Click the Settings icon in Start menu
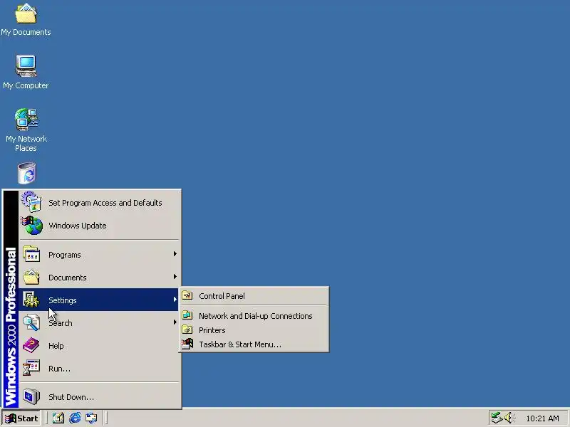The width and height of the screenshot is (570, 427). point(31,300)
